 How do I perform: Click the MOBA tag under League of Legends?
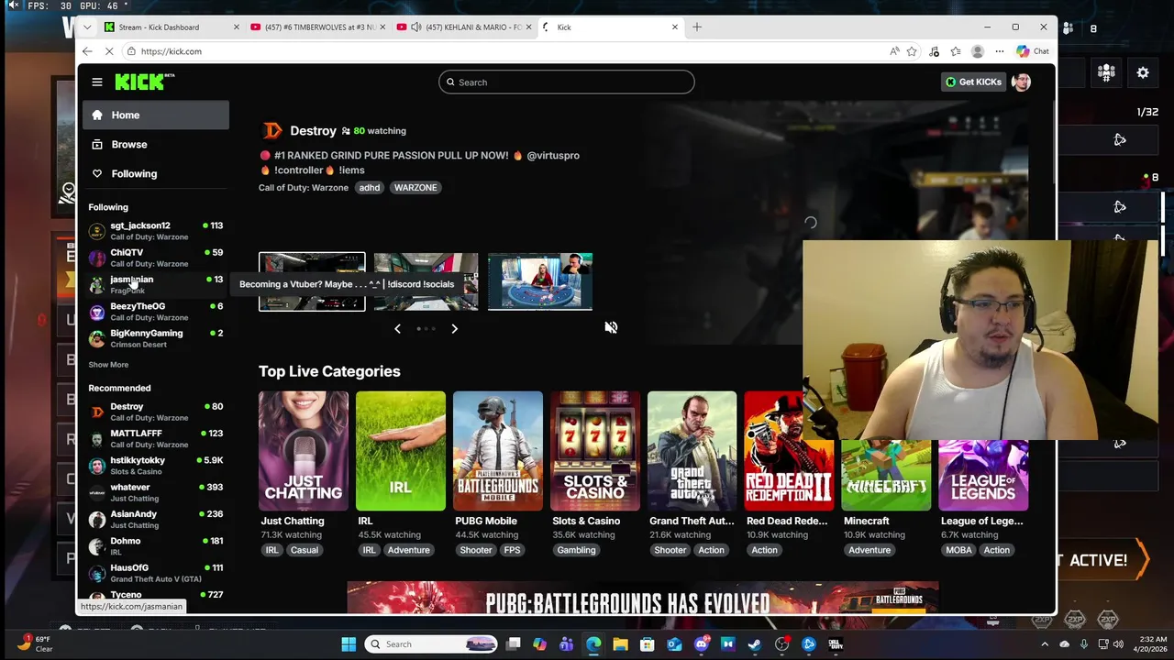click(x=958, y=550)
